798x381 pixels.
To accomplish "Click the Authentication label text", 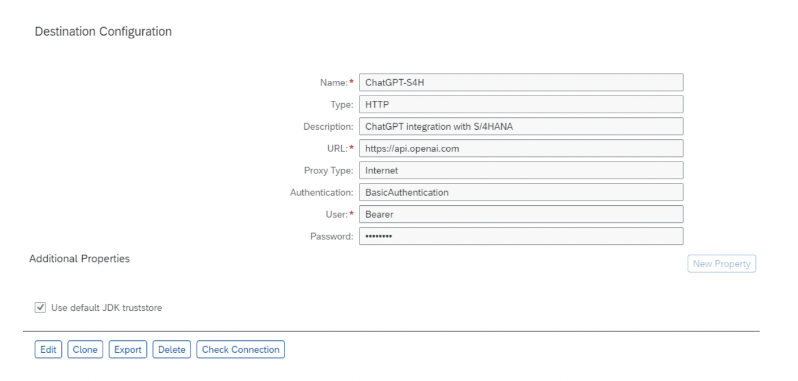I will (x=321, y=192).
